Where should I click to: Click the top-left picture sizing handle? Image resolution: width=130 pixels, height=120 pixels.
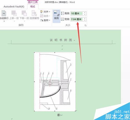coord(34,52)
